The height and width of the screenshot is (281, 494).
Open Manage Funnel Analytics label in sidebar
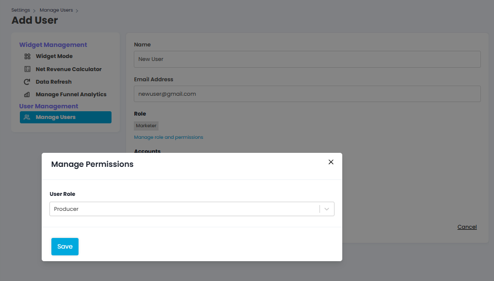pos(71,94)
